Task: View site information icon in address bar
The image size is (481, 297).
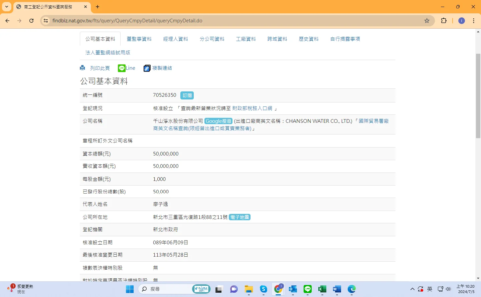Action: click(x=46, y=21)
